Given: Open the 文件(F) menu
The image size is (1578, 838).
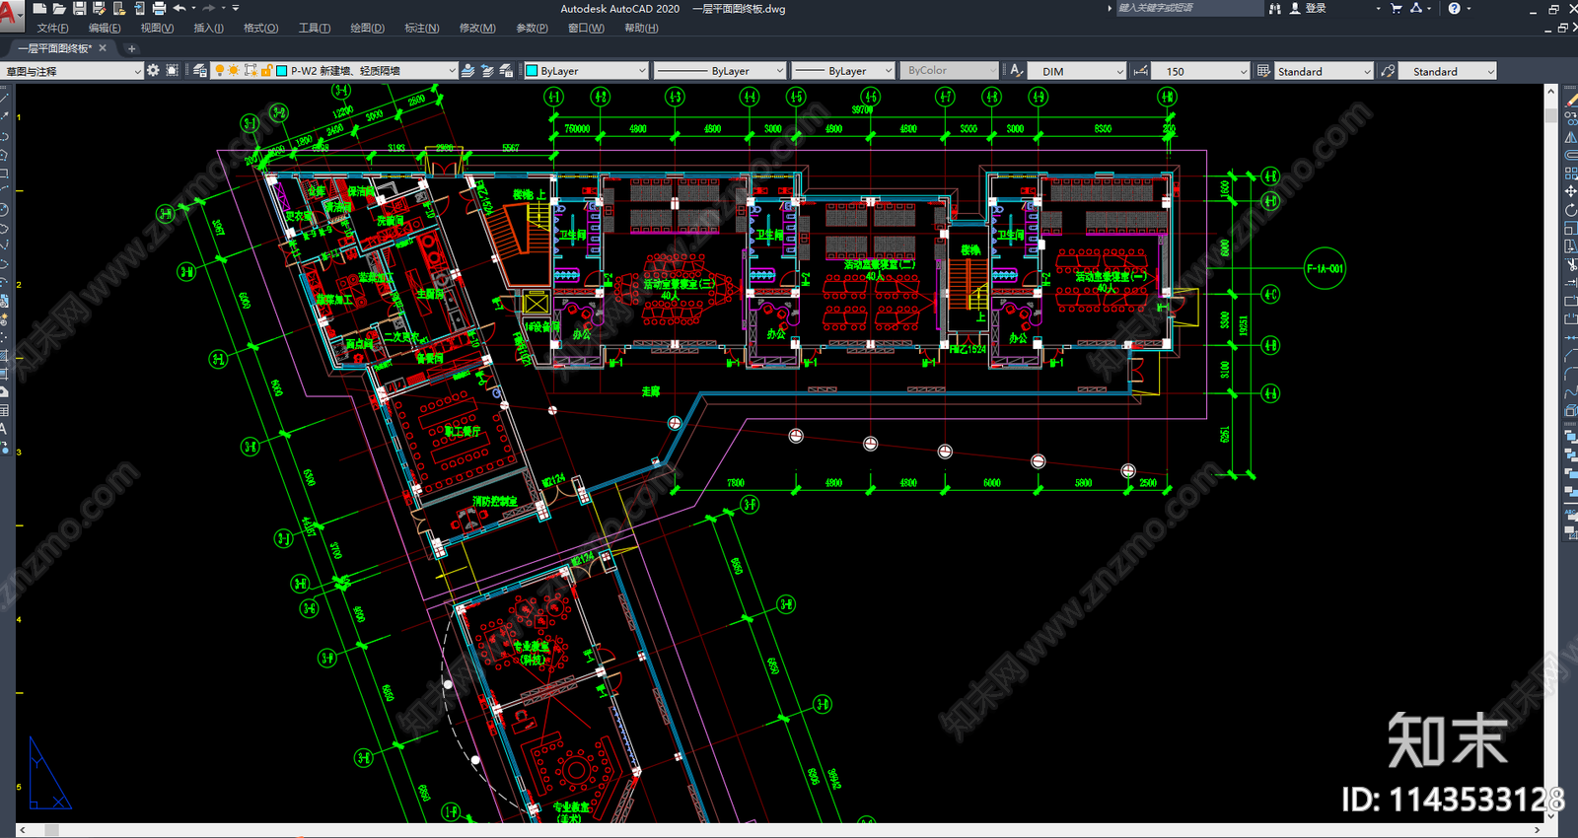Looking at the screenshot, I should coord(52,28).
